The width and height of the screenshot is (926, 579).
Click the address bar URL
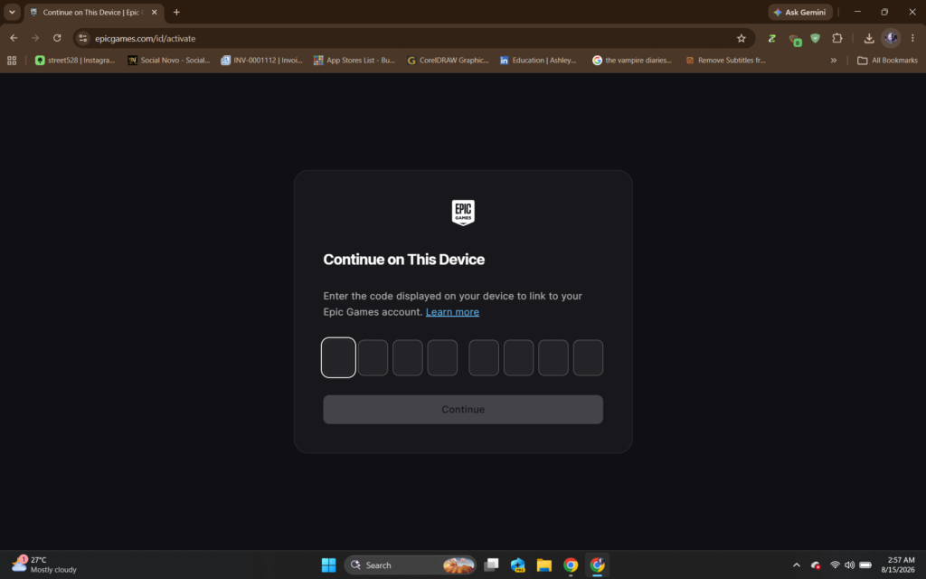point(146,38)
